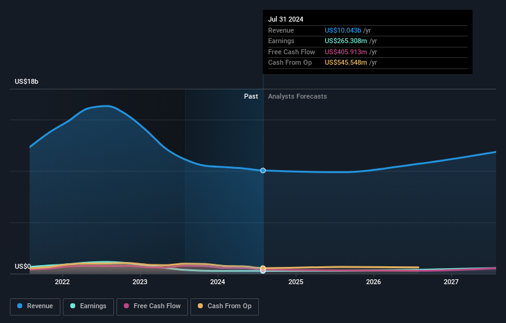The width and height of the screenshot is (506, 323).
Task: Toggle the Earnings legend button
Action: [88, 306]
